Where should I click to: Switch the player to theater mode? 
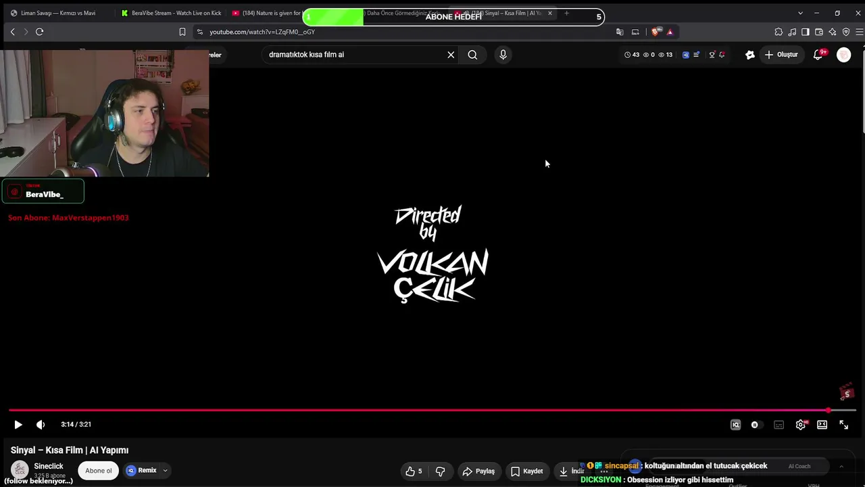pos(822,425)
